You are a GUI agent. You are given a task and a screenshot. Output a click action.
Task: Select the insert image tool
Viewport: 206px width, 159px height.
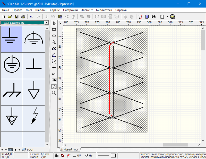54,87
